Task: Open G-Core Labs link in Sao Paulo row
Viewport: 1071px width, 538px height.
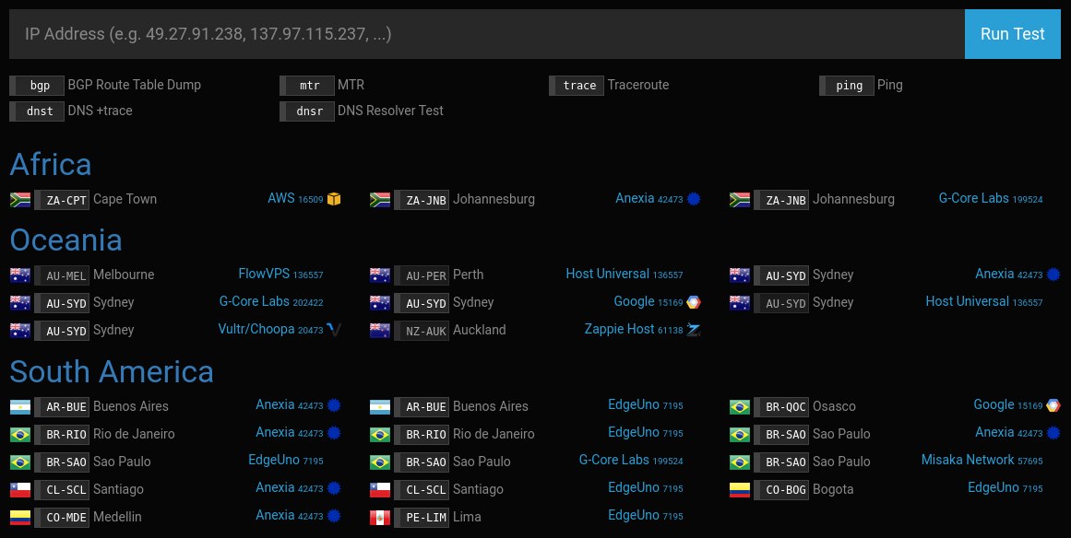Action: click(631, 461)
